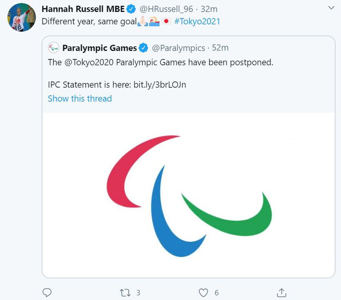Follow the @Tokyo2020 mention

coord(87,62)
